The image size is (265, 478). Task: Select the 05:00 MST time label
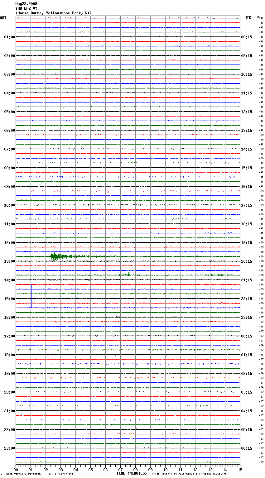click(x=10, y=112)
